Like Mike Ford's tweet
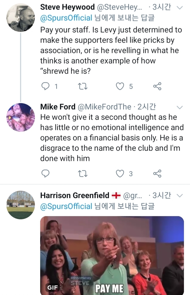This screenshot has width=190, height=295. point(120,174)
